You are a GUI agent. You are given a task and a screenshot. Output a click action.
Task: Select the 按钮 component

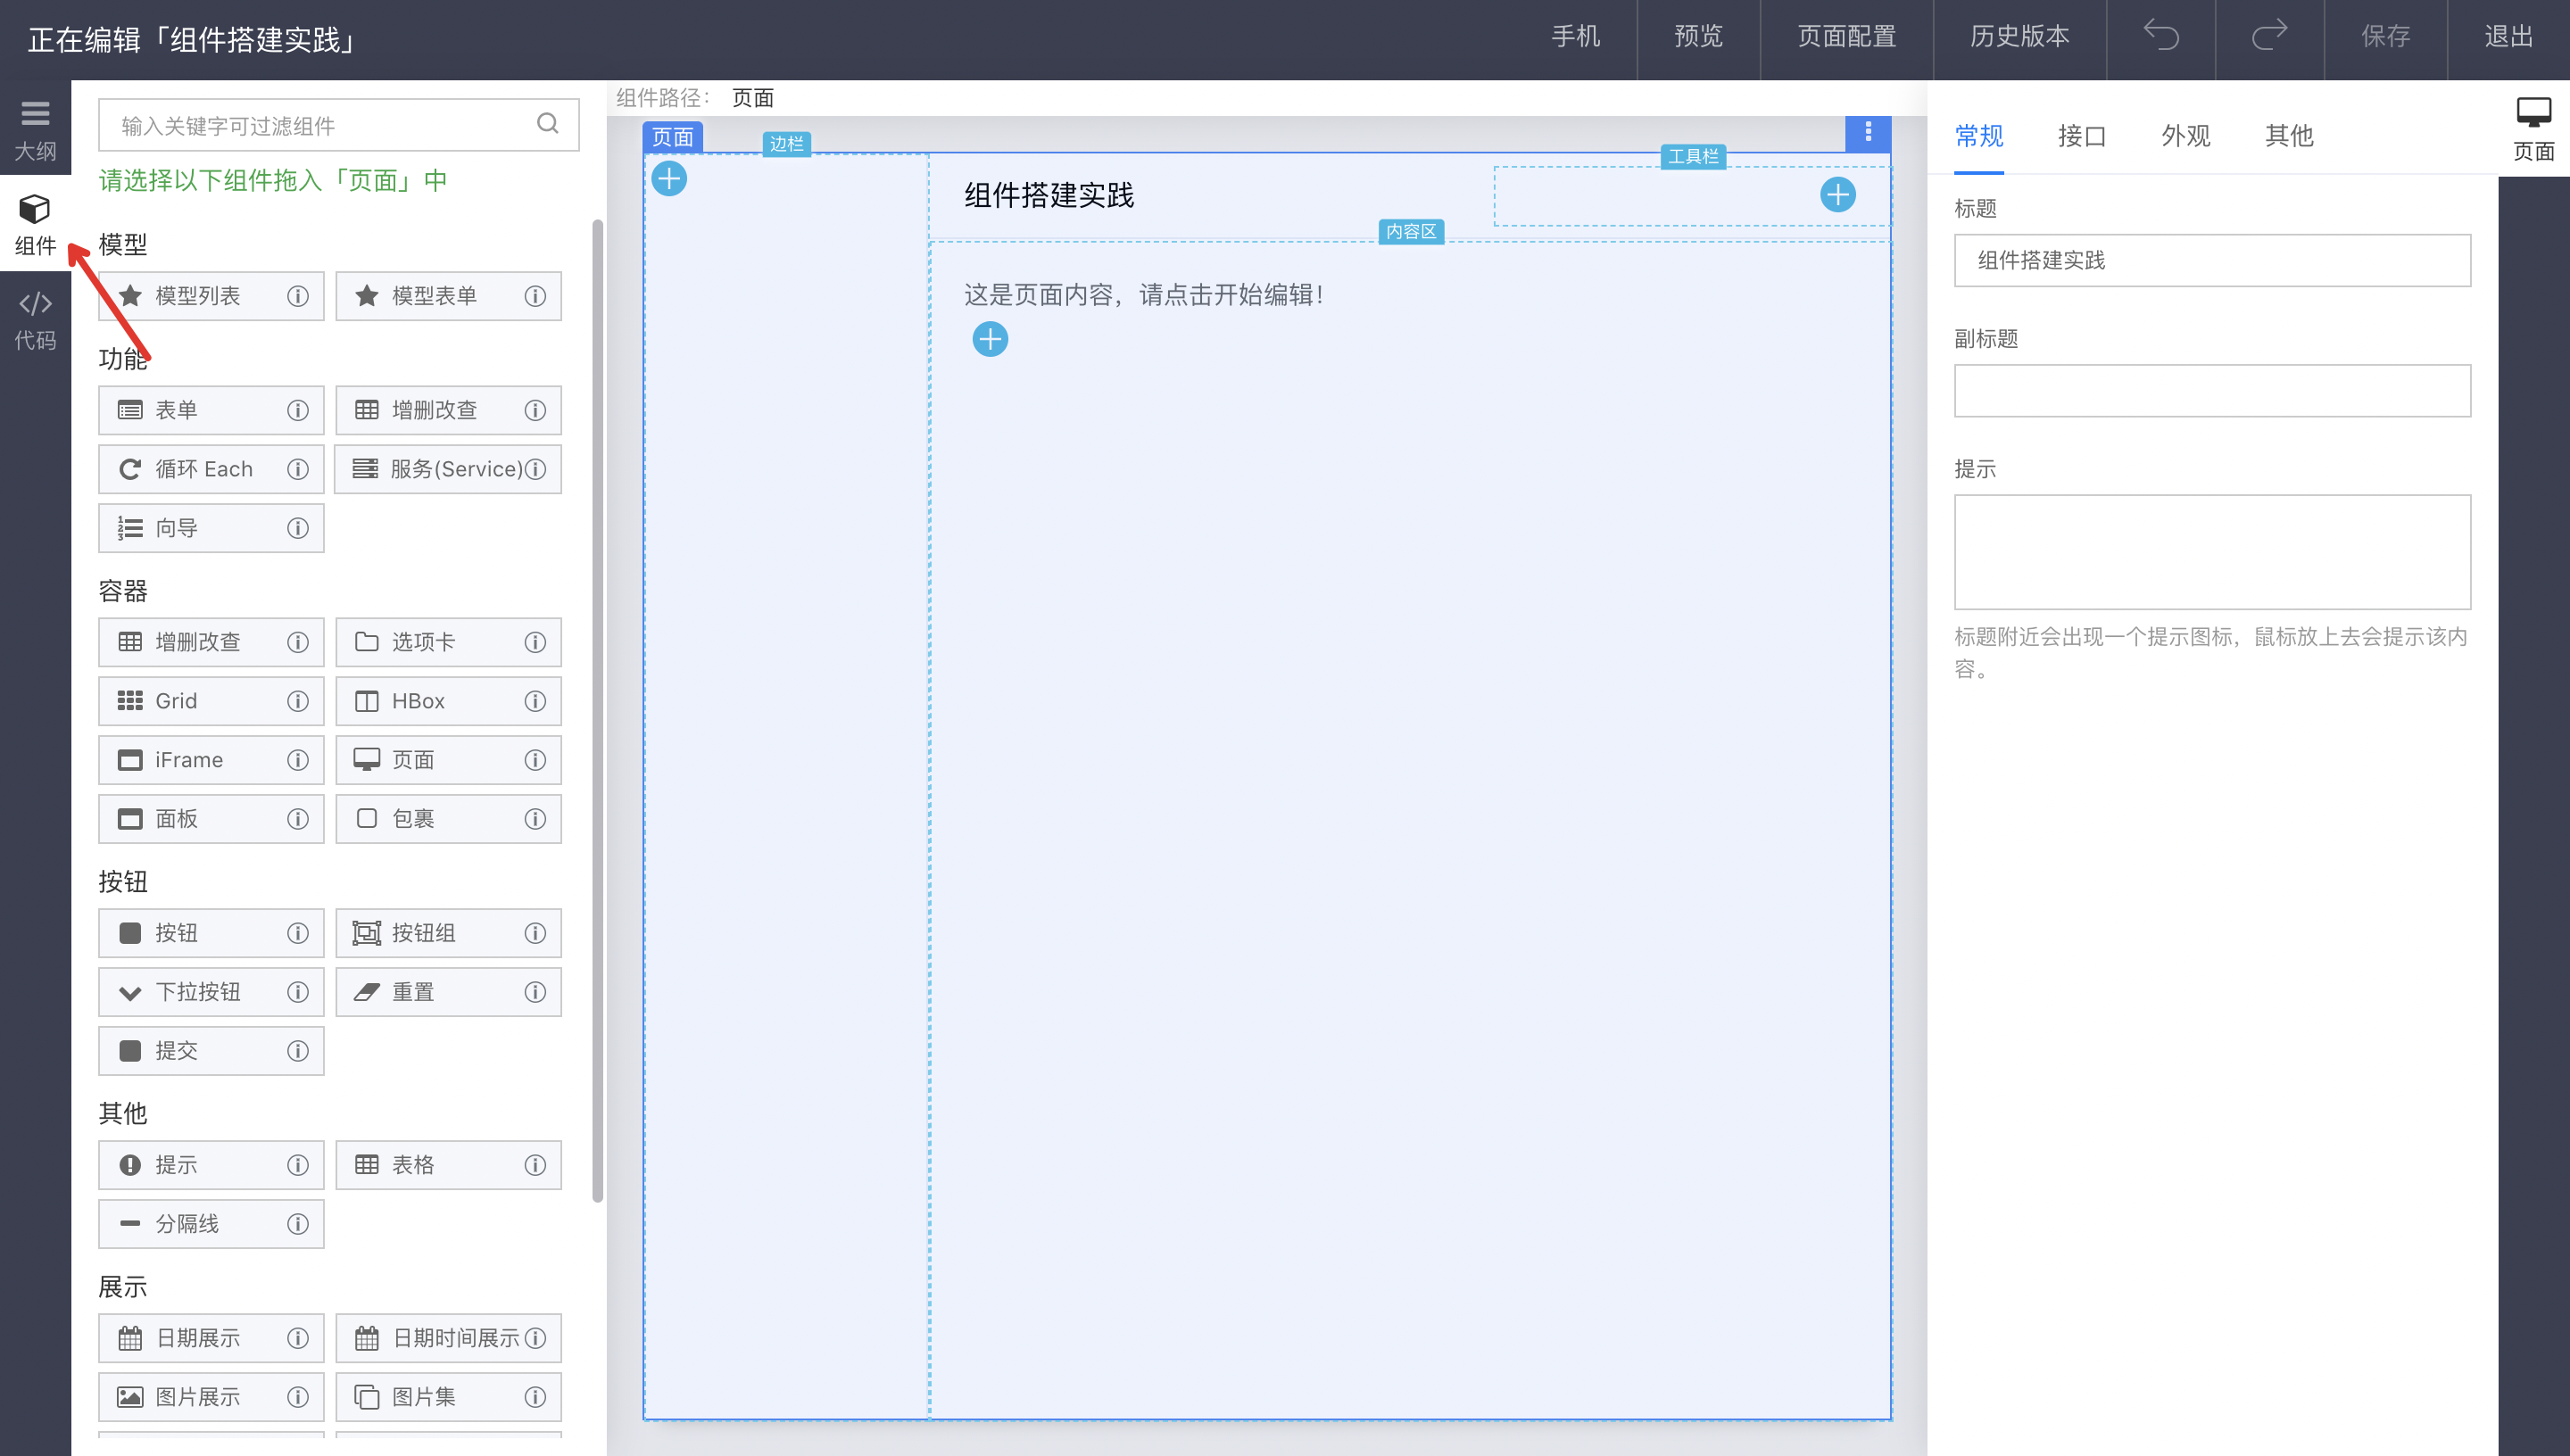tap(211, 933)
